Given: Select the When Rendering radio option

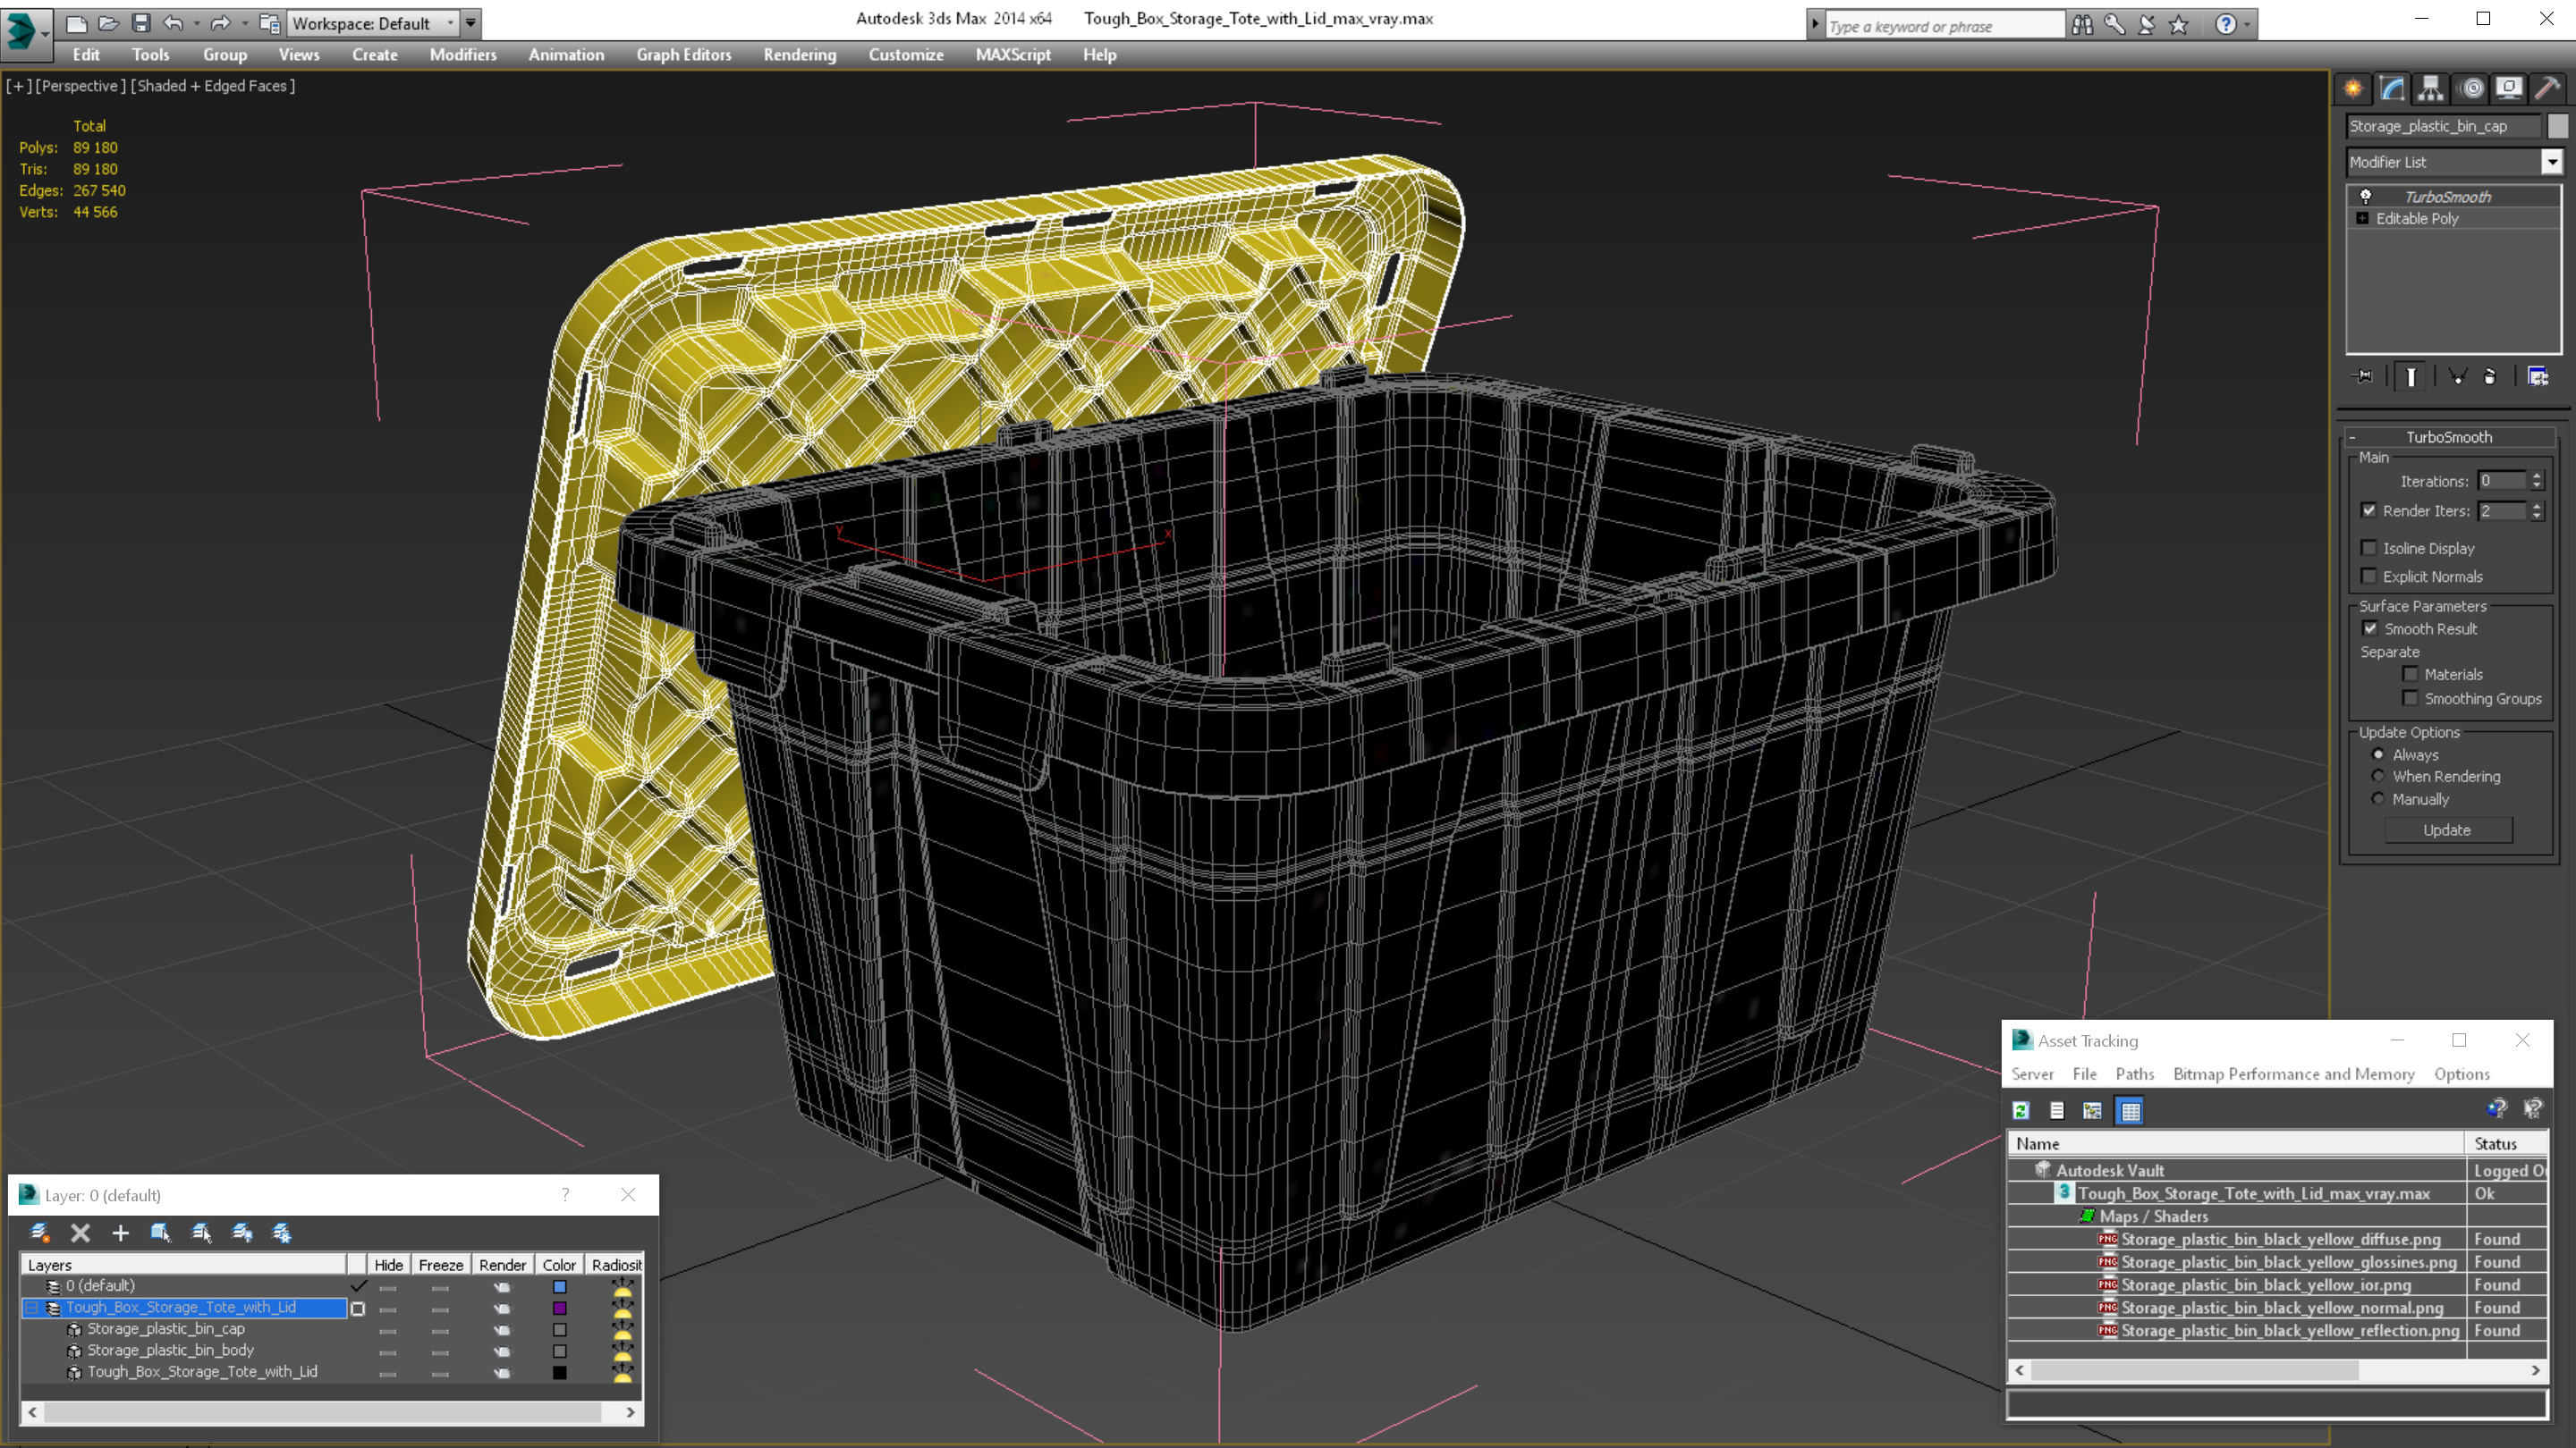Looking at the screenshot, I should pos(2378,777).
